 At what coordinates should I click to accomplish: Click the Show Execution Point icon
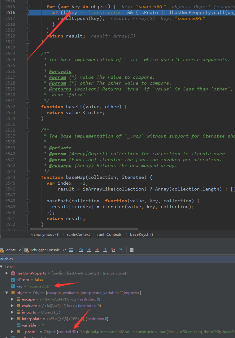click(71, 250)
